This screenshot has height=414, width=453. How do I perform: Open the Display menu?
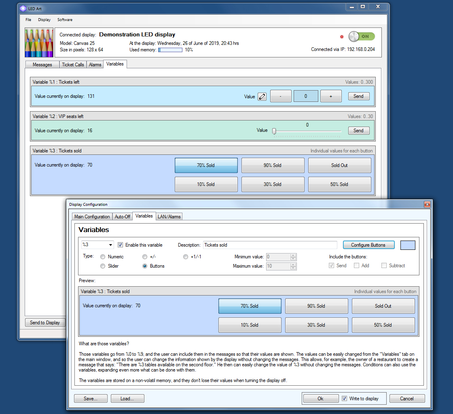tap(44, 20)
